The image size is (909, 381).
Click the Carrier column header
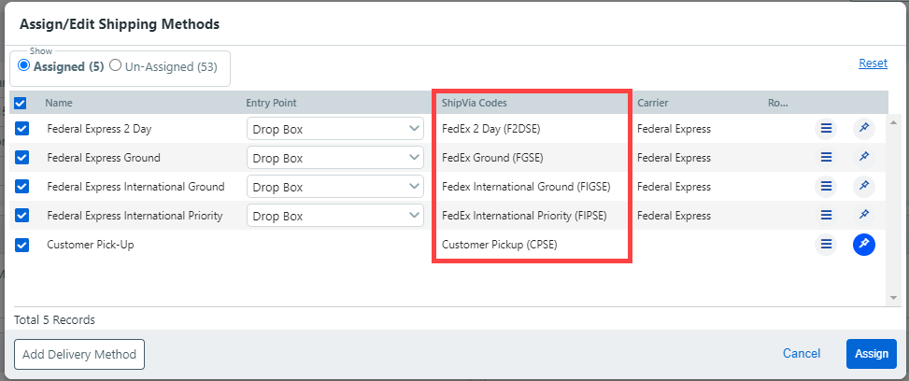tap(652, 103)
